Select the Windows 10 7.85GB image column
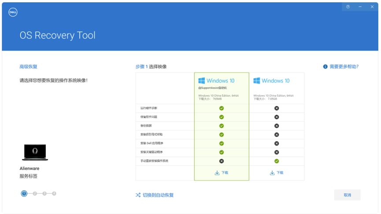 (x=277, y=126)
